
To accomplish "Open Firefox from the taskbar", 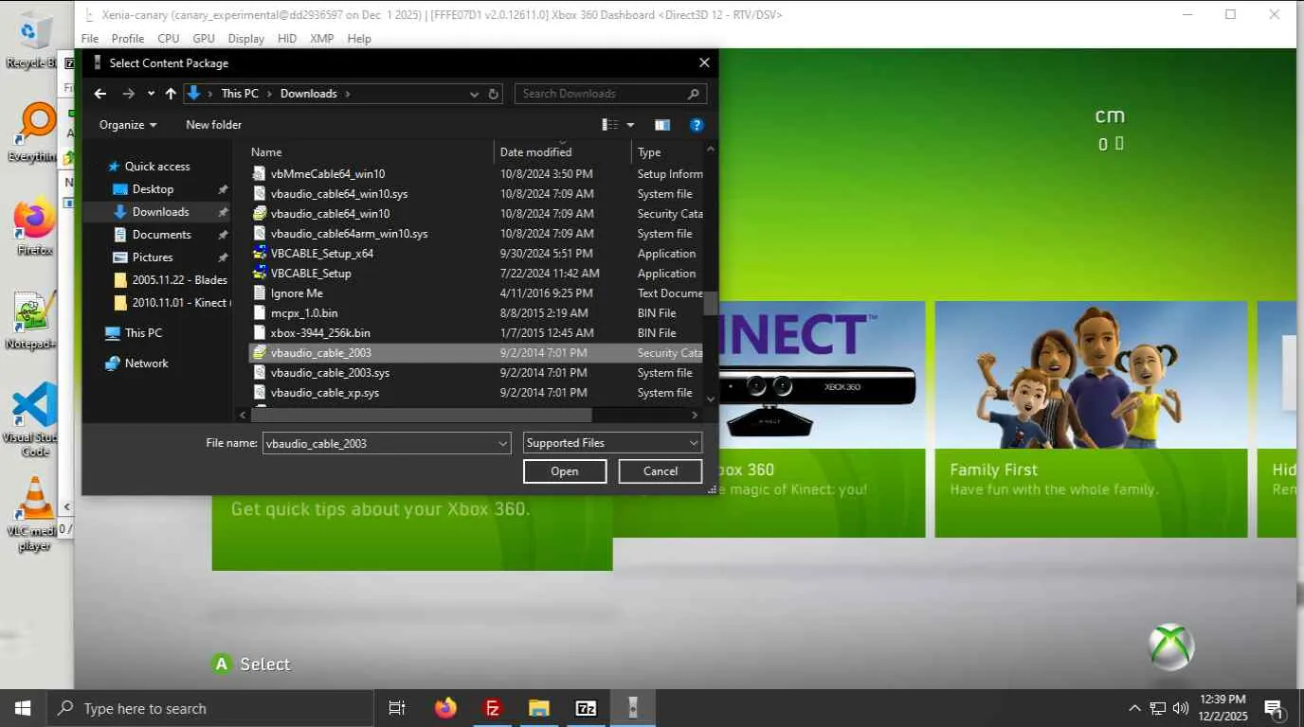I will [445, 708].
